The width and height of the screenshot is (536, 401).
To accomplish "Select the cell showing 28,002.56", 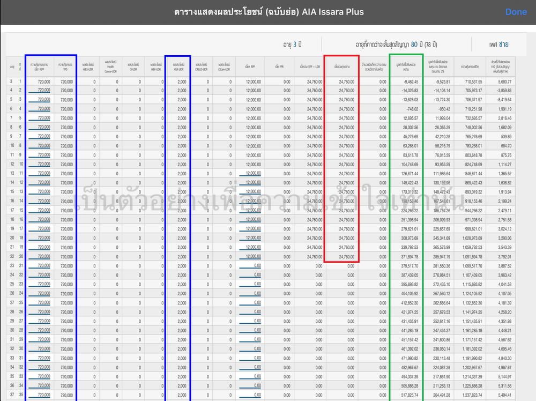I will coord(411,127).
